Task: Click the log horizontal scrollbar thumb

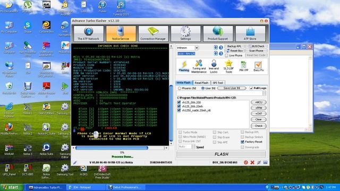Action: coord(112,148)
